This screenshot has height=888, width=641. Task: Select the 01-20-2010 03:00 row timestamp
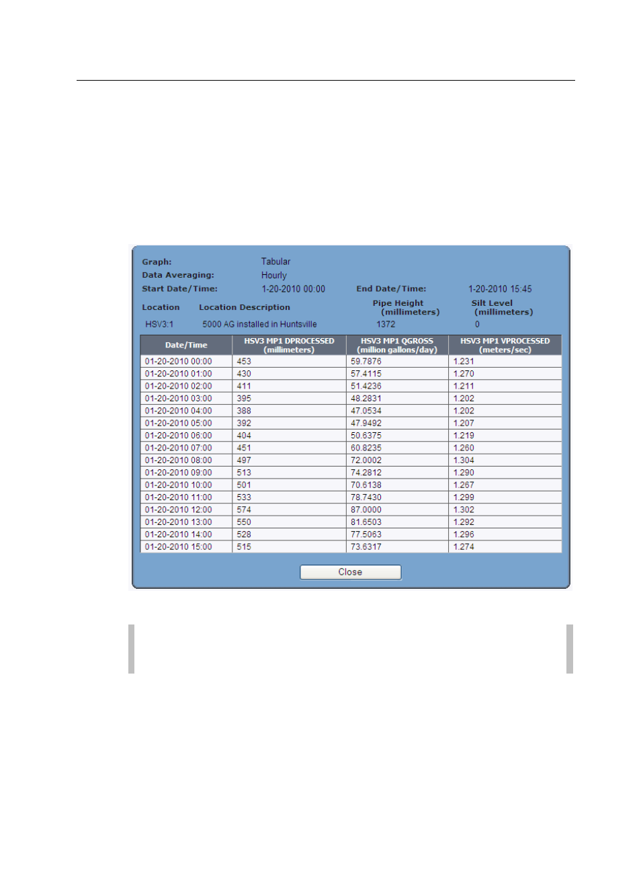pos(178,399)
